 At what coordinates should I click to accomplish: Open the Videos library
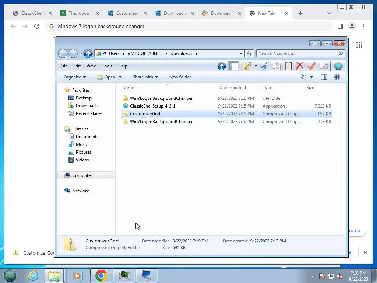tap(82, 160)
